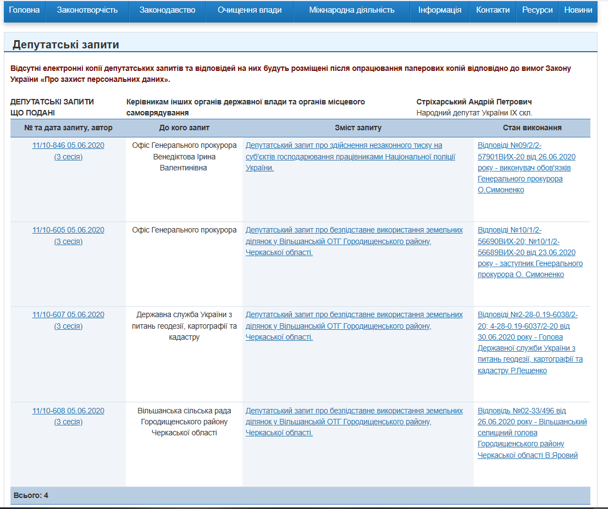
Task: Open land-use request addressed to Державна служба геодезії
Action: click(x=354, y=325)
